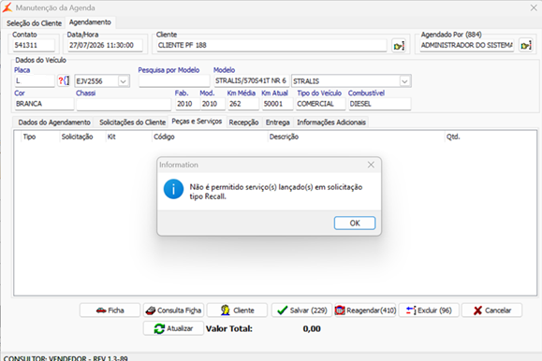Click into the Contato field 541311
The height and width of the screenshot is (361, 542).
pyautogui.click(x=34, y=45)
